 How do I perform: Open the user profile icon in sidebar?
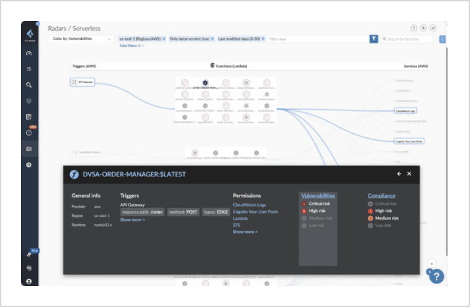click(29, 282)
